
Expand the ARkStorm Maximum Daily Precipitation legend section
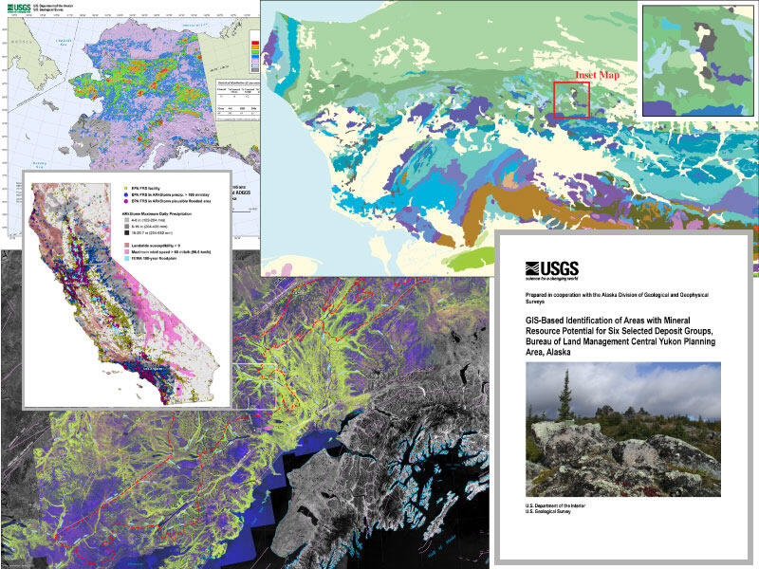click(x=157, y=211)
